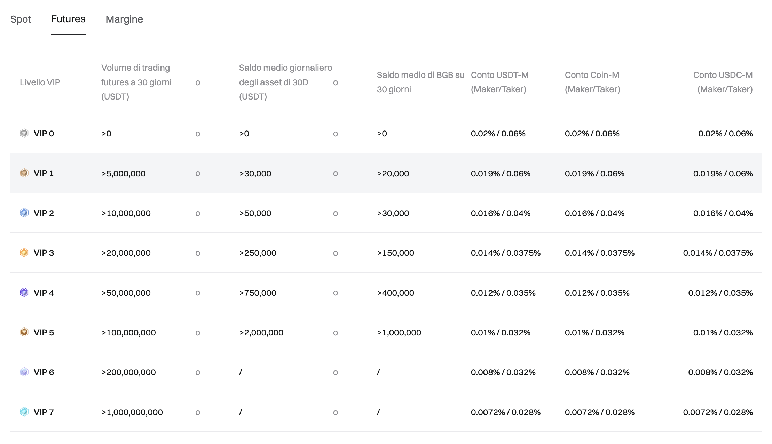The image size is (772, 444).
Task: Click the >750,000 asset balance cell
Action: coord(258,293)
